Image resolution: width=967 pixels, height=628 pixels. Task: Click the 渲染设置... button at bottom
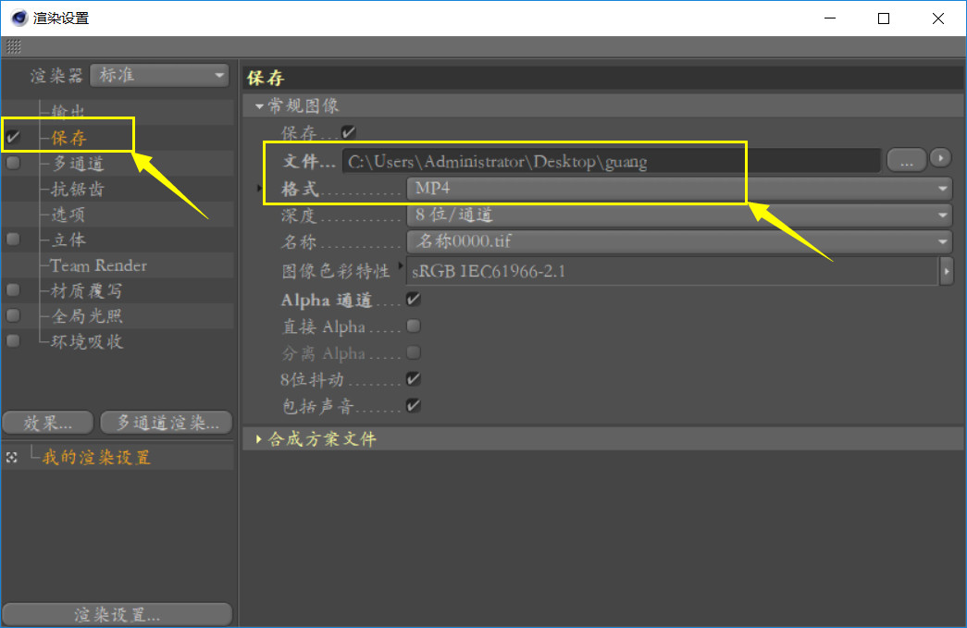click(118, 614)
